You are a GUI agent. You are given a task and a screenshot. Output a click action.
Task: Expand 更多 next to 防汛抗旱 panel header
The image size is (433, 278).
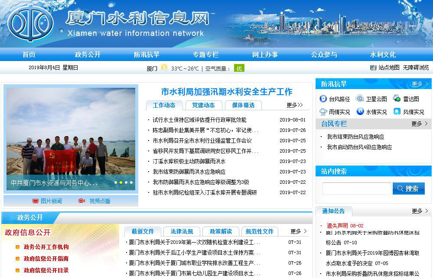[420, 84]
